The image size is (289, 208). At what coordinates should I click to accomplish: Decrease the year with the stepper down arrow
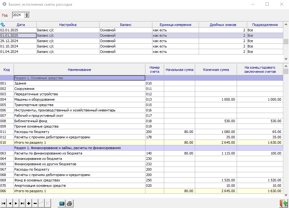pyautogui.click(x=27, y=16)
